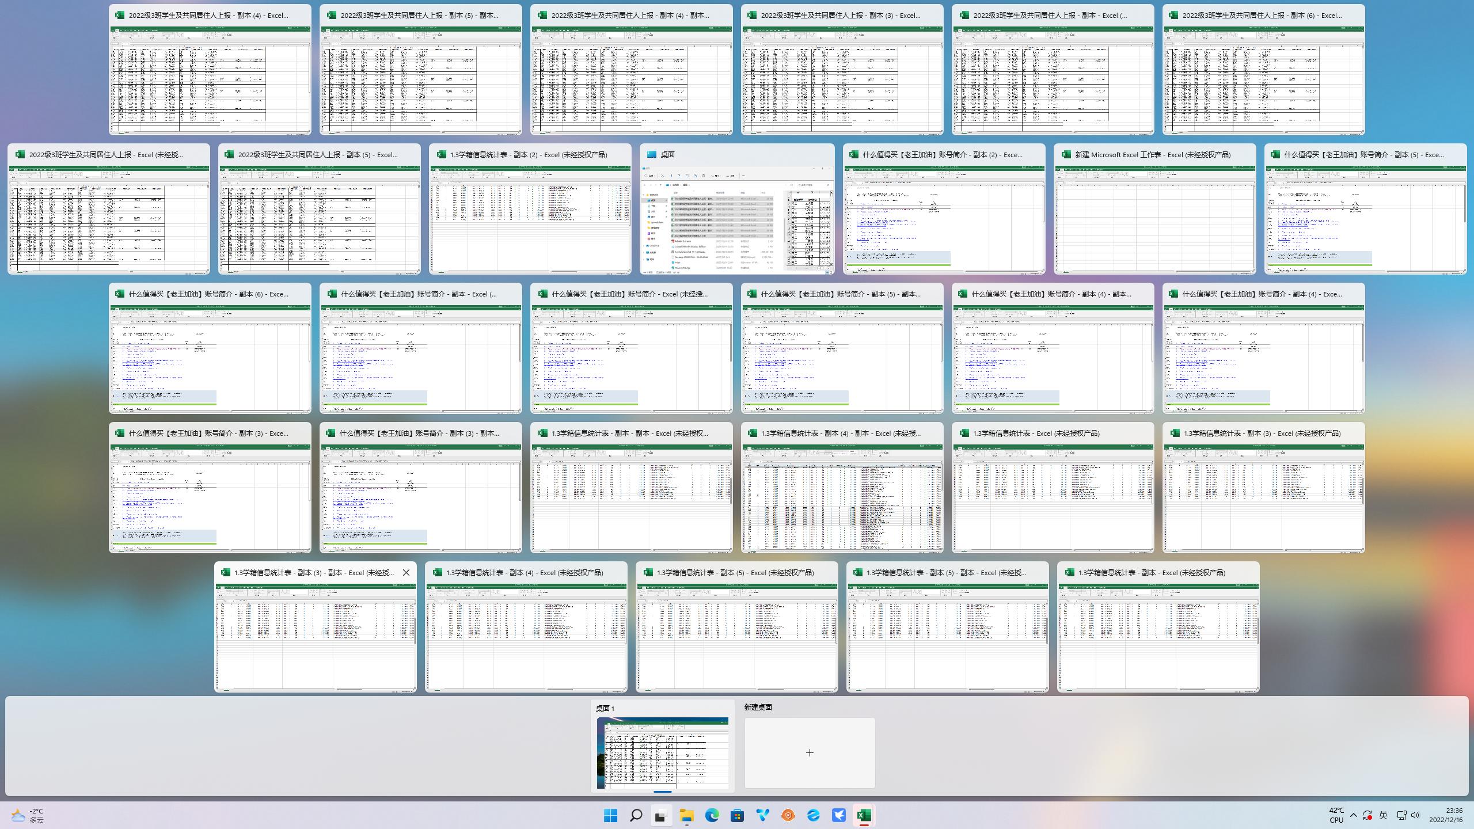
Task: Click the Windows Start button
Action: pos(611,815)
